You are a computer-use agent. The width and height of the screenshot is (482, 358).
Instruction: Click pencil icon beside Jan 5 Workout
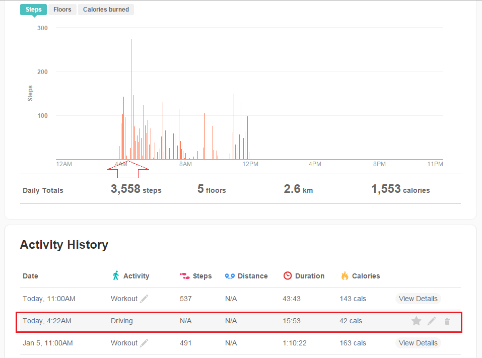pyautogui.click(x=144, y=343)
